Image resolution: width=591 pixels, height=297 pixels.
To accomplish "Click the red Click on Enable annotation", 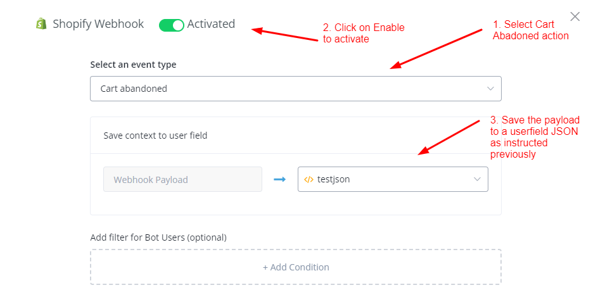I will click(x=363, y=33).
